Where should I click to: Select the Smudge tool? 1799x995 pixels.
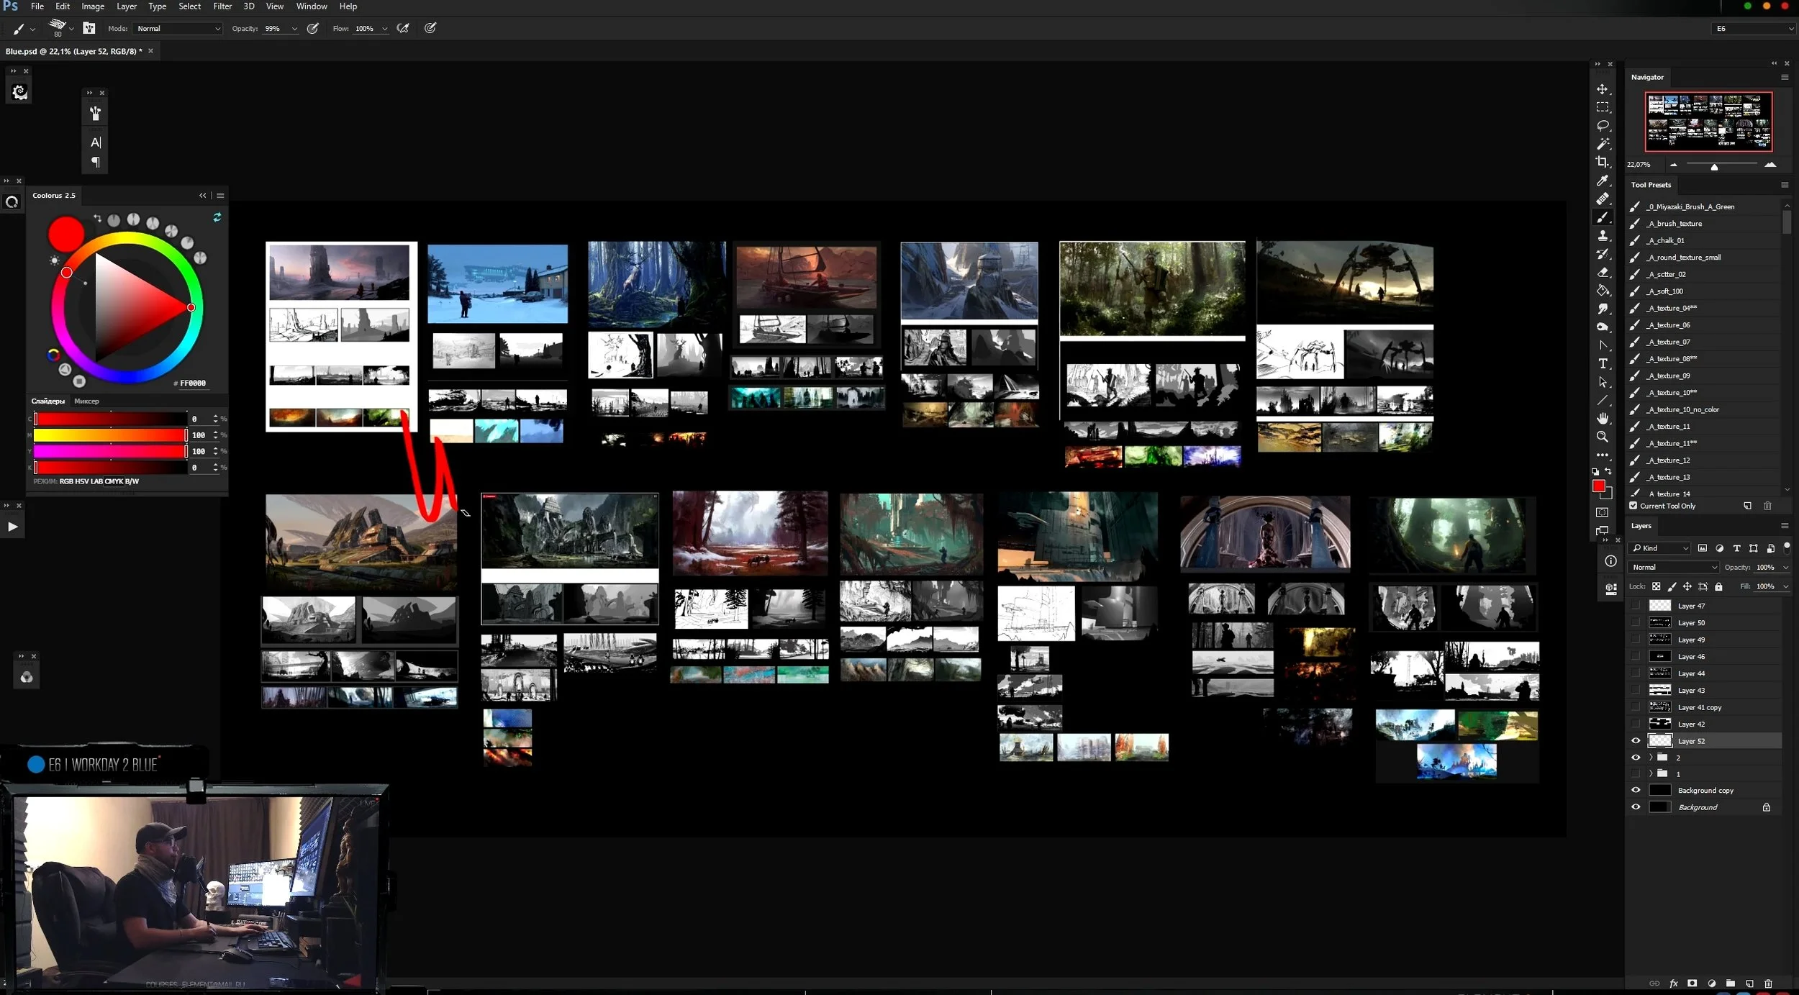pyautogui.click(x=1603, y=309)
